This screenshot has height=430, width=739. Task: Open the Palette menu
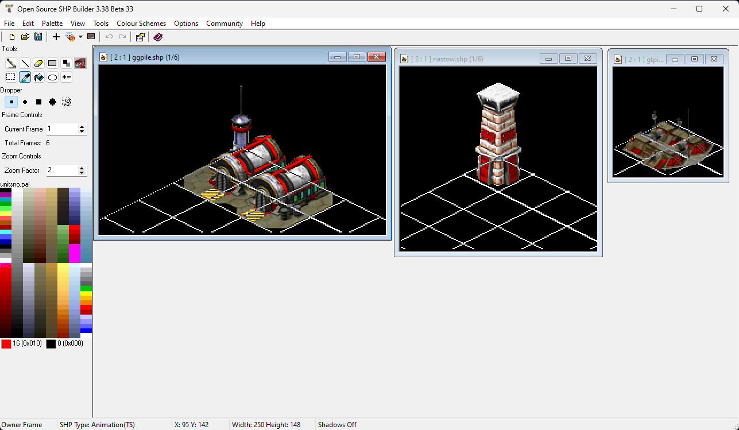tap(52, 24)
